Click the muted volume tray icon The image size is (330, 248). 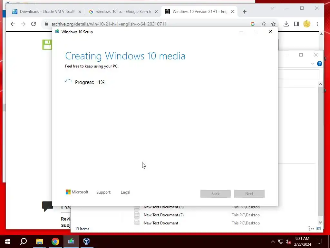click(288, 242)
